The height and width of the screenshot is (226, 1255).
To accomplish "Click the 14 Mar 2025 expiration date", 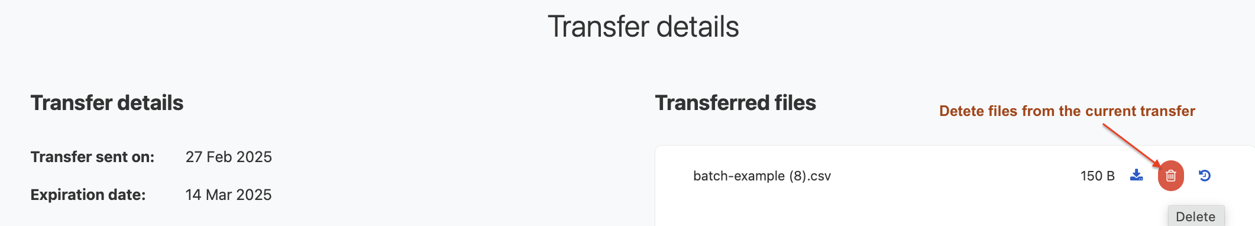I will point(228,195).
